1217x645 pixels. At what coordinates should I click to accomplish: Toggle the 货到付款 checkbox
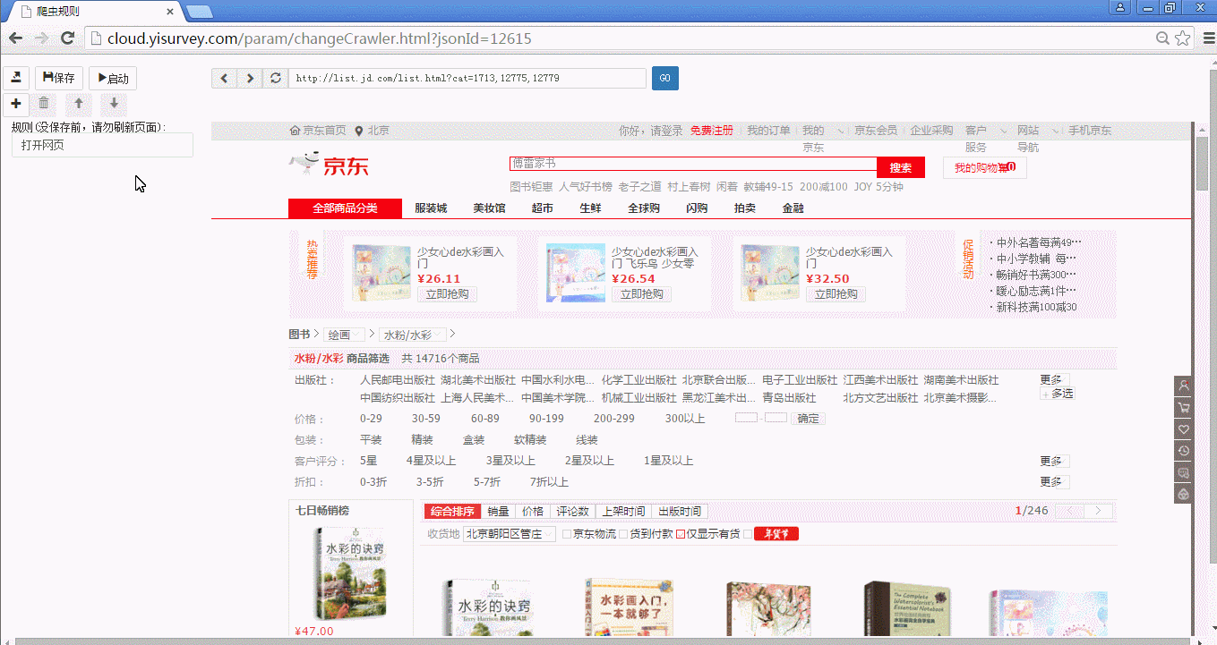(x=624, y=534)
